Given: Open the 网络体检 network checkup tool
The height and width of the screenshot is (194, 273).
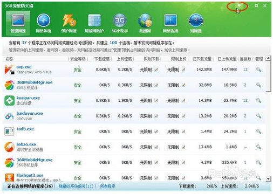Looking at the screenshot, I should pos(43,23).
